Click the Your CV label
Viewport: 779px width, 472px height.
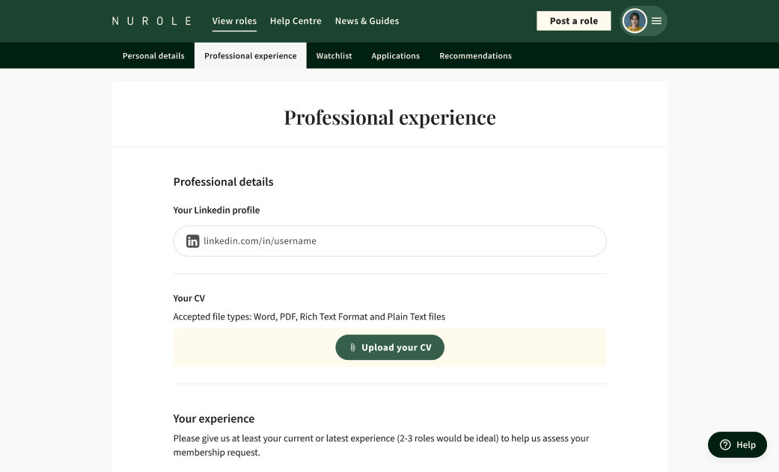189,299
